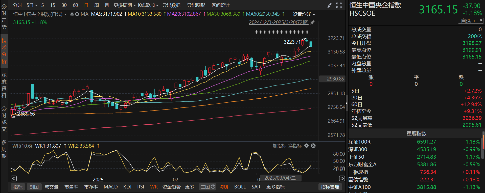The width and height of the screenshot is (485, 193).
Task: Open 深度资料 in left sidebar
Action: 4,85
